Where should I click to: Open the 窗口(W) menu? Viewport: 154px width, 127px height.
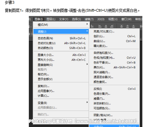(x=126, y=19)
